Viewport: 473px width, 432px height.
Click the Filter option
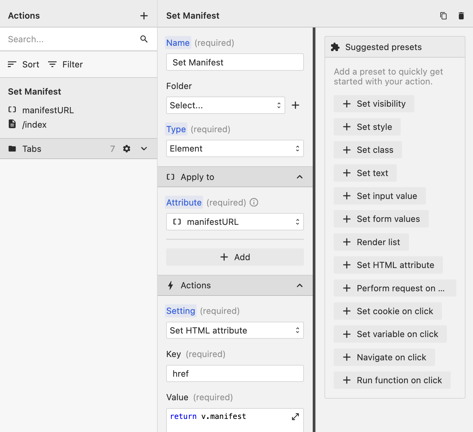[x=65, y=64]
